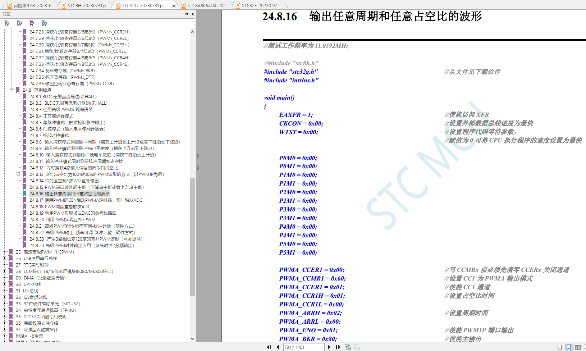Collapse bookmarks panel with left triangle icon

(x=193, y=14)
